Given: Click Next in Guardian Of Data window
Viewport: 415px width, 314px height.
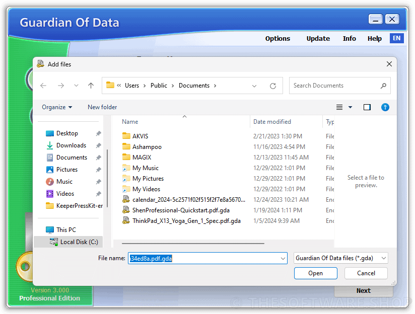Looking at the screenshot, I should point(364,291).
